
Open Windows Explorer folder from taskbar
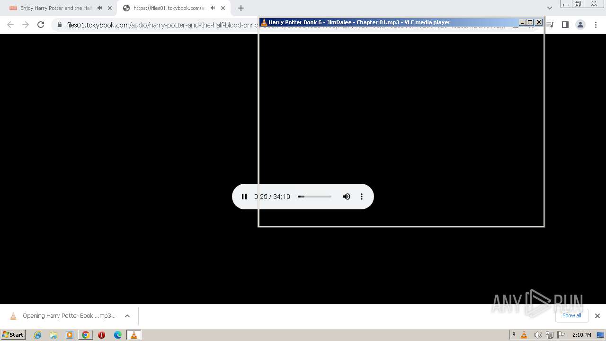click(53, 335)
